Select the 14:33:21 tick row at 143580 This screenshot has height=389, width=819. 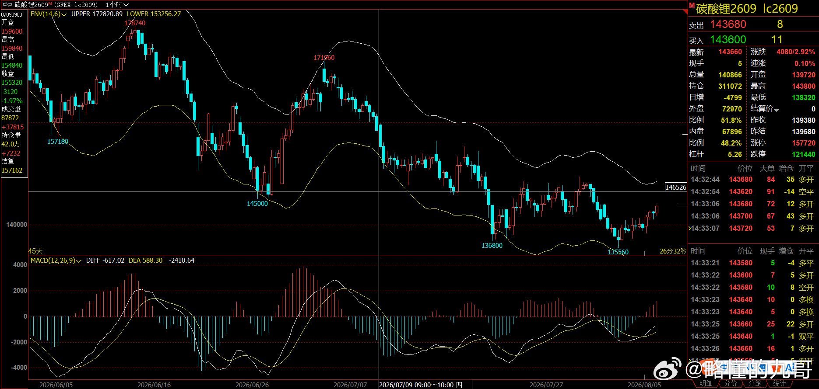click(x=752, y=263)
